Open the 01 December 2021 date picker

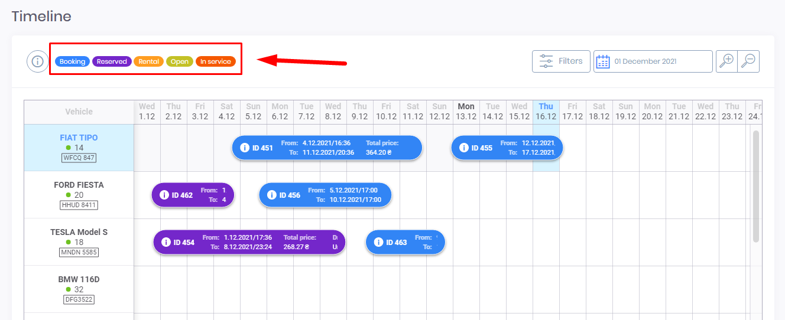tap(653, 61)
